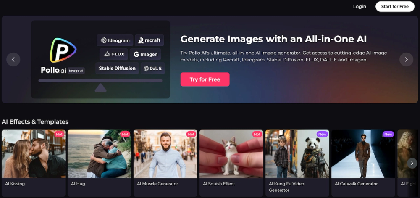Click the AI Squish Effect label
Image resolution: width=420 pixels, height=198 pixels.
[219, 184]
